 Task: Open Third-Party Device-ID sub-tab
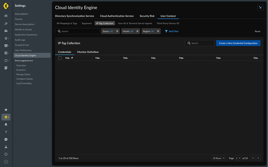click(x=168, y=23)
